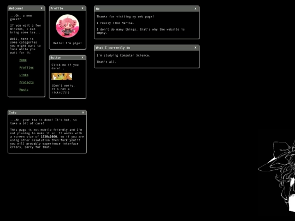
Task: Click the What I currently do title bar
Action: [x=146, y=48]
